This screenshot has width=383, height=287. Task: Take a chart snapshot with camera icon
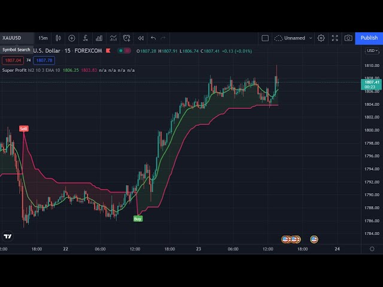[x=348, y=38]
